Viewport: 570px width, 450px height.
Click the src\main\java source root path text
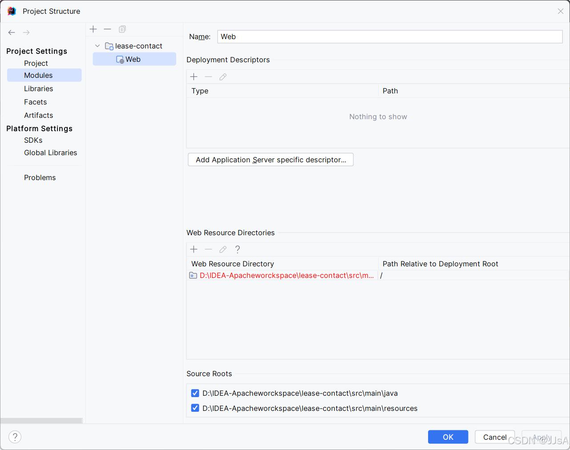click(300, 393)
